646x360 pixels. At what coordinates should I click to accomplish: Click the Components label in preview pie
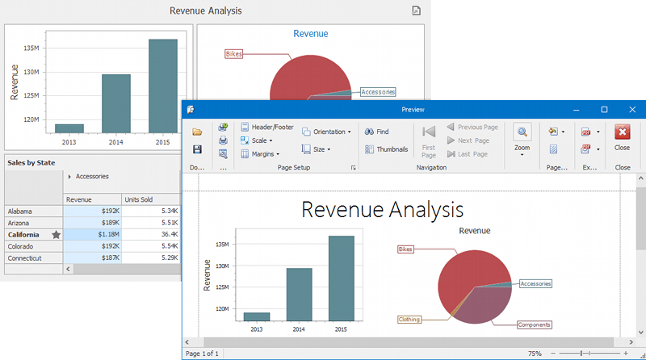coord(534,324)
